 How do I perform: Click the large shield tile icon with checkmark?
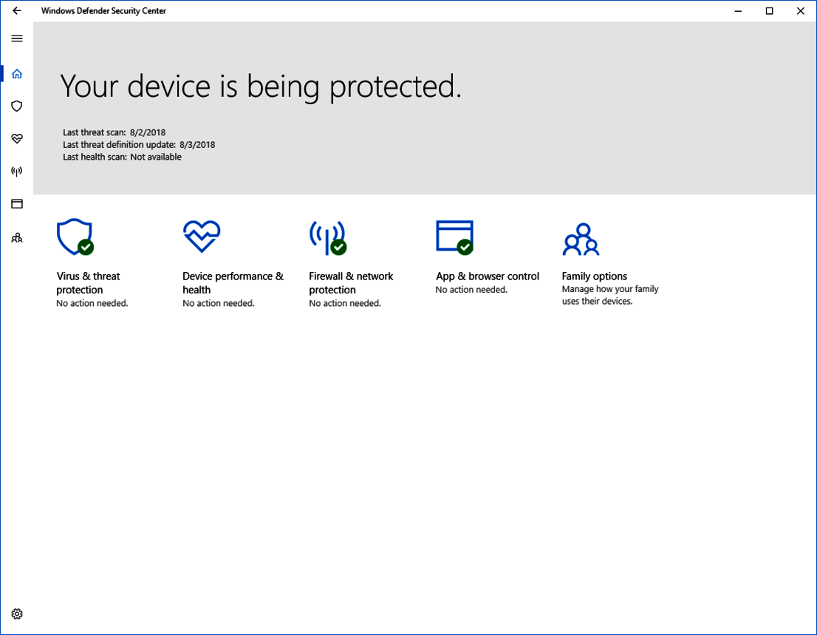(75, 237)
